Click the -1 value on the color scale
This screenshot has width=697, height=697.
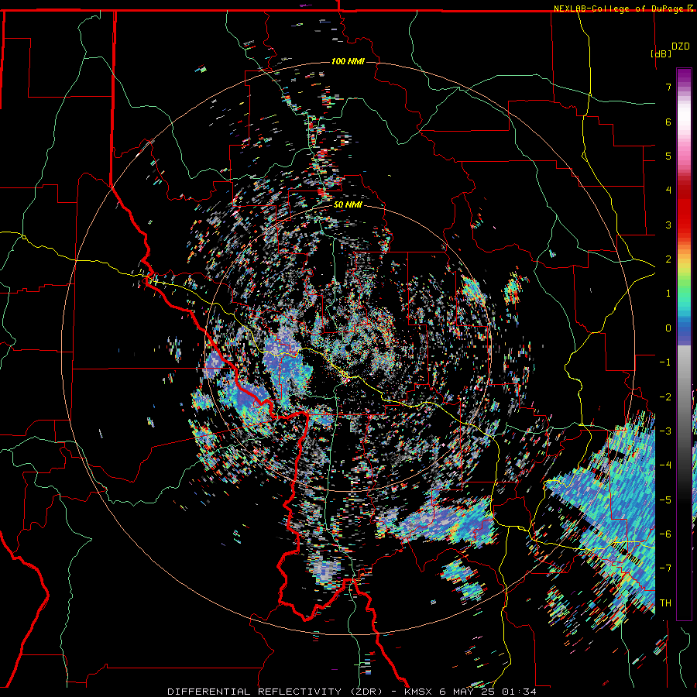coord(665,362)
